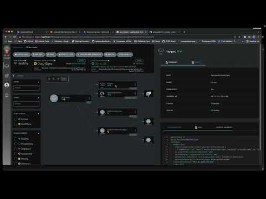Image resolution: width=266 pixels, height=199 pixels.
Task: Click the first zoom control in graph toolbar
Action: [x=49, y=78]
